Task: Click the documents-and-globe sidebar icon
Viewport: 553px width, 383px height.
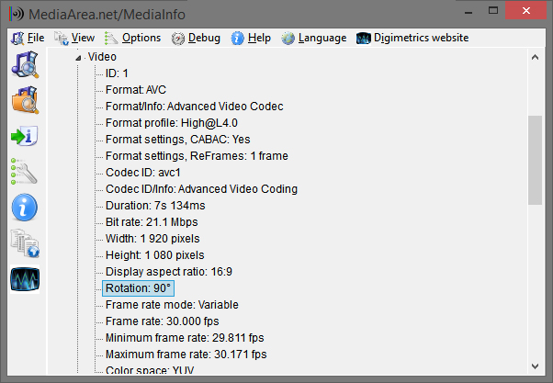Action: (25, 243)
